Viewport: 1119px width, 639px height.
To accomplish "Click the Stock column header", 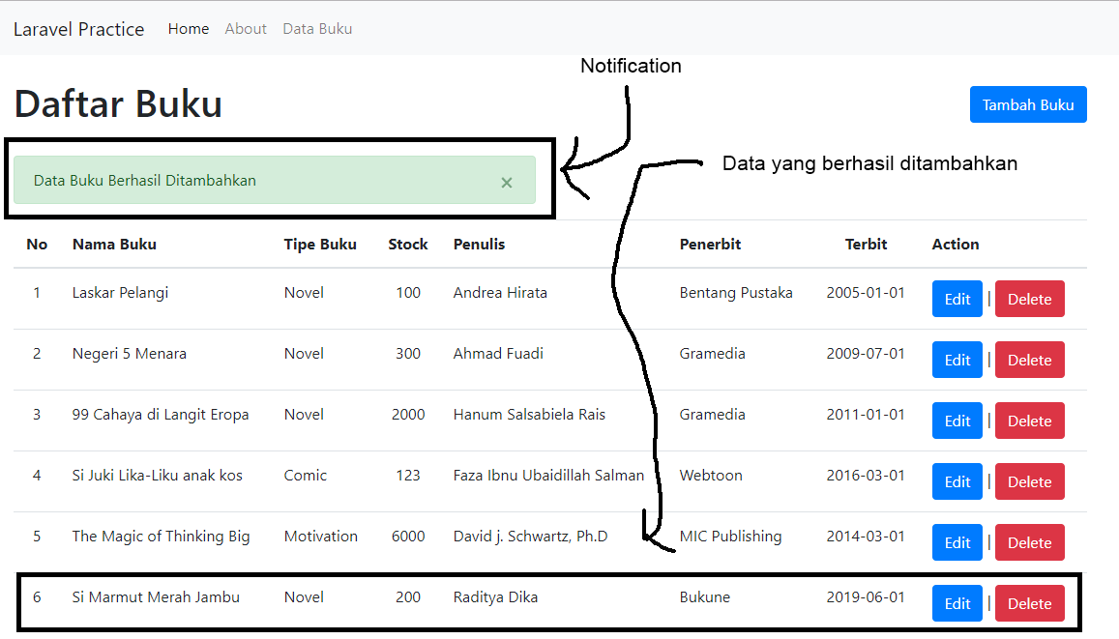I will (x=407, y=244).
